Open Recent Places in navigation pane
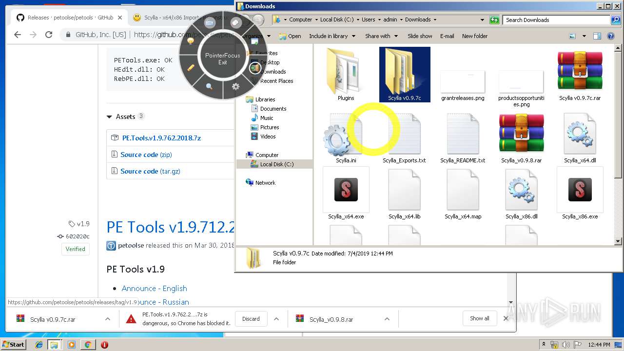624x351 pixels. tap(276, 81)
